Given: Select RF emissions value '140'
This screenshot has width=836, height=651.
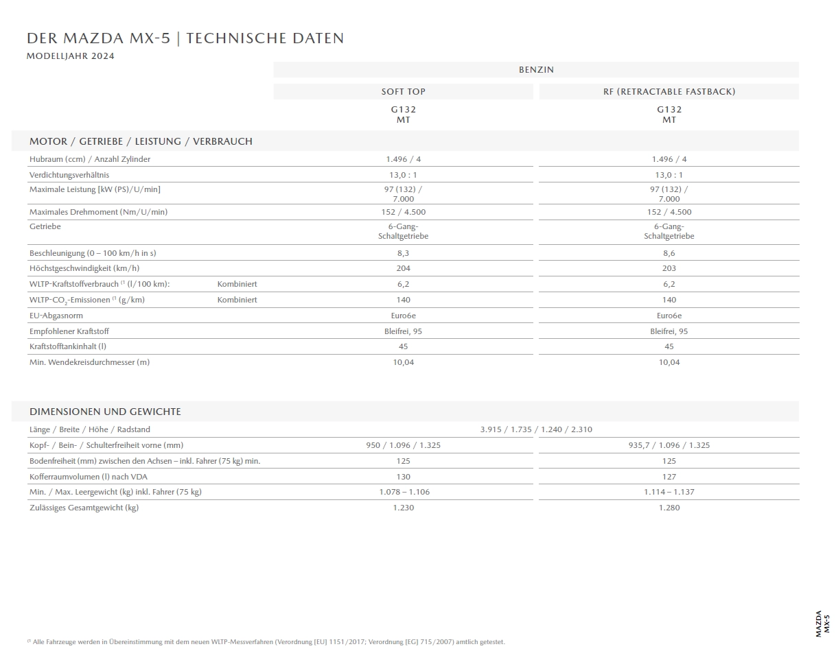Looking at the screenshot, I should tap(669, 300).
